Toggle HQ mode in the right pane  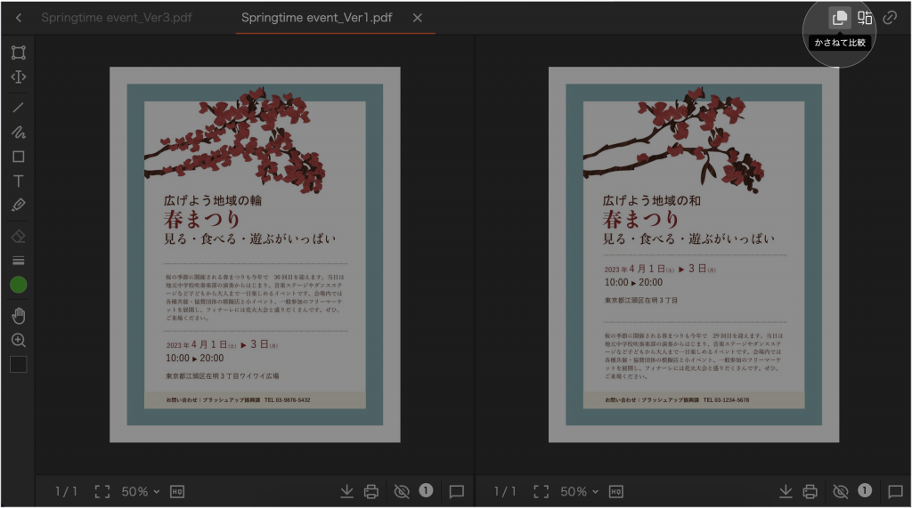point(616,492)
